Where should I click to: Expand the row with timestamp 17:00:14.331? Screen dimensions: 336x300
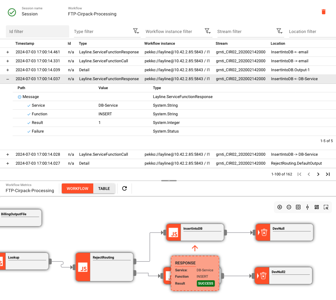coord(8,61)
